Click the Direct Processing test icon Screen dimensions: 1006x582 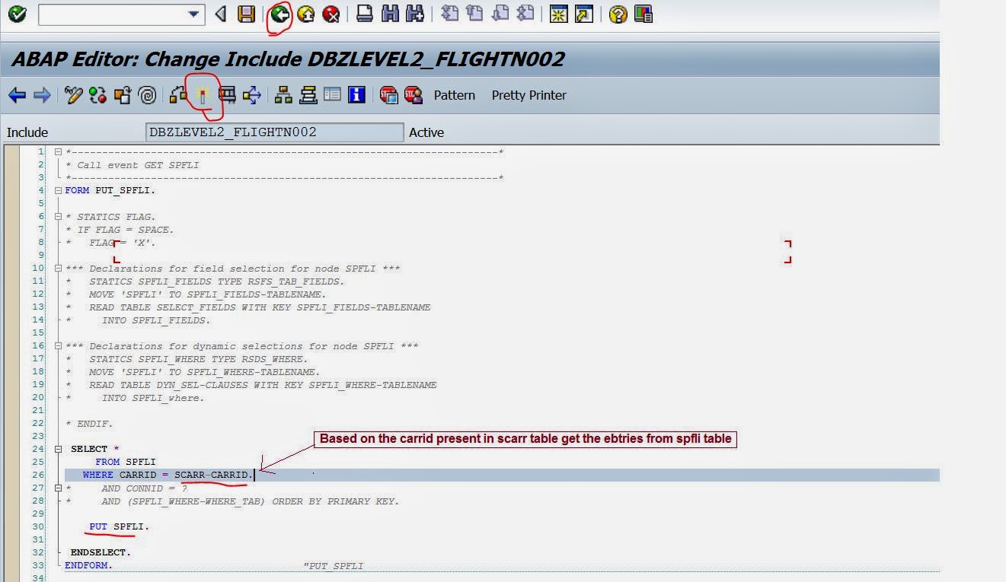point(227,95)
